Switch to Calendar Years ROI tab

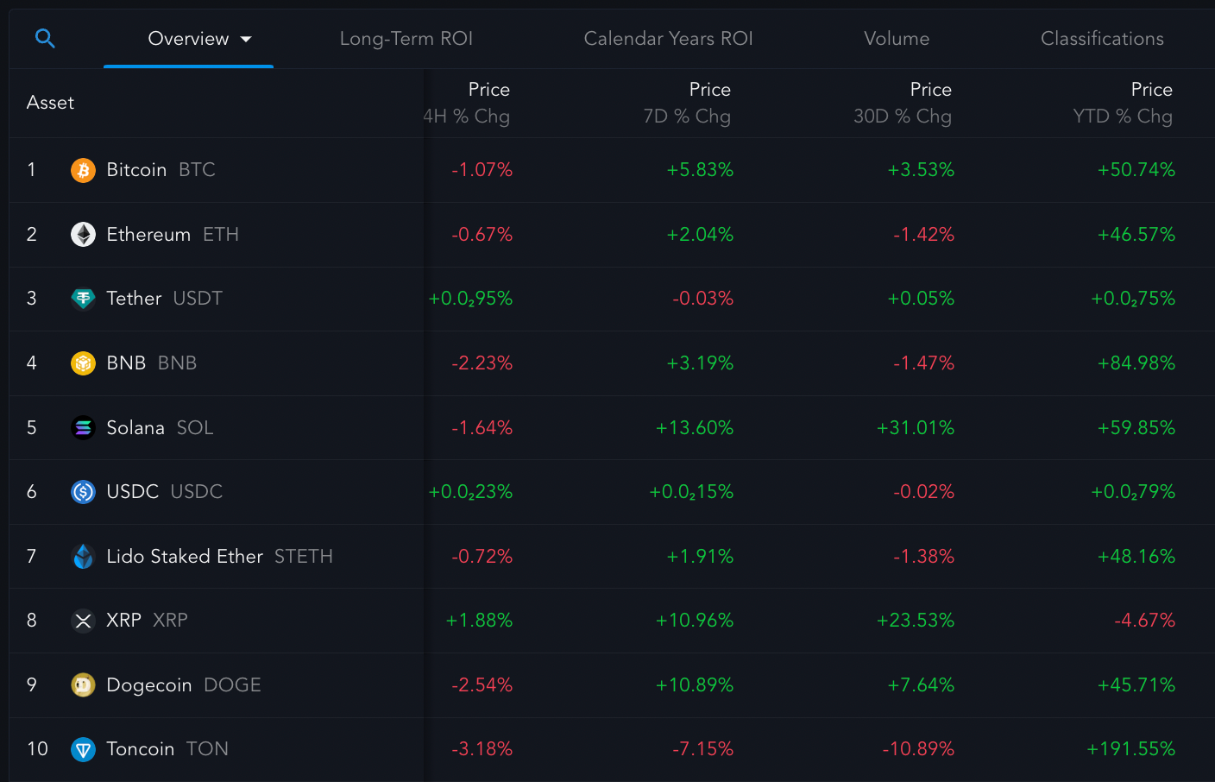668,39
